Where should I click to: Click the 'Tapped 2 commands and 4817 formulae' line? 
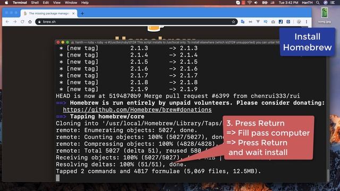click(x=158, y=171)
